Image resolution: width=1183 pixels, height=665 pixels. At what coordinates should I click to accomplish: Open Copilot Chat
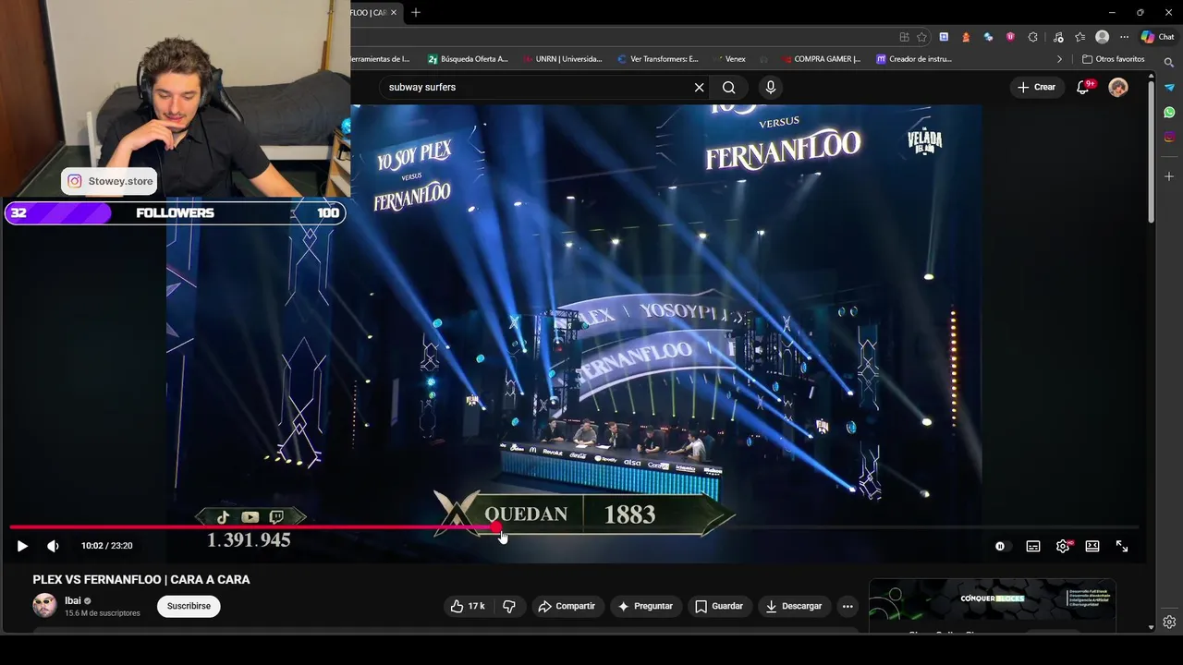[1157, 37]
